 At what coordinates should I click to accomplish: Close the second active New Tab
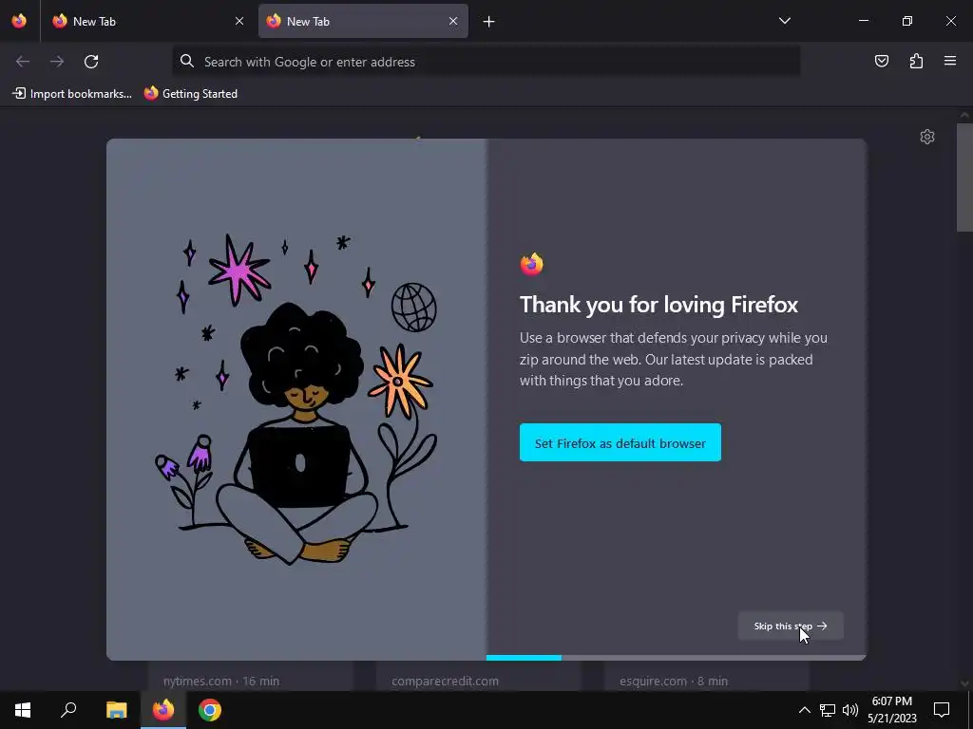point(453,21)
